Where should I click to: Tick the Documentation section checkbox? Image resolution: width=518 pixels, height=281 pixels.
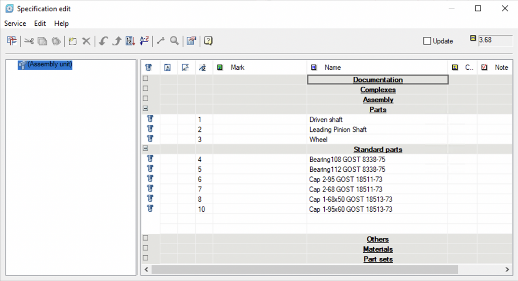coord(146,79)
